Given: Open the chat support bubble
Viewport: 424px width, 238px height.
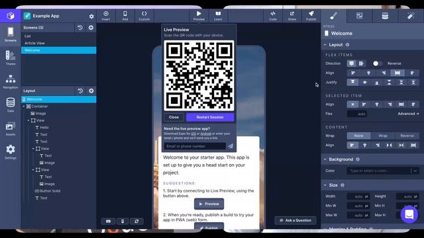Looking at the screenshot, I should click(409, 214).
